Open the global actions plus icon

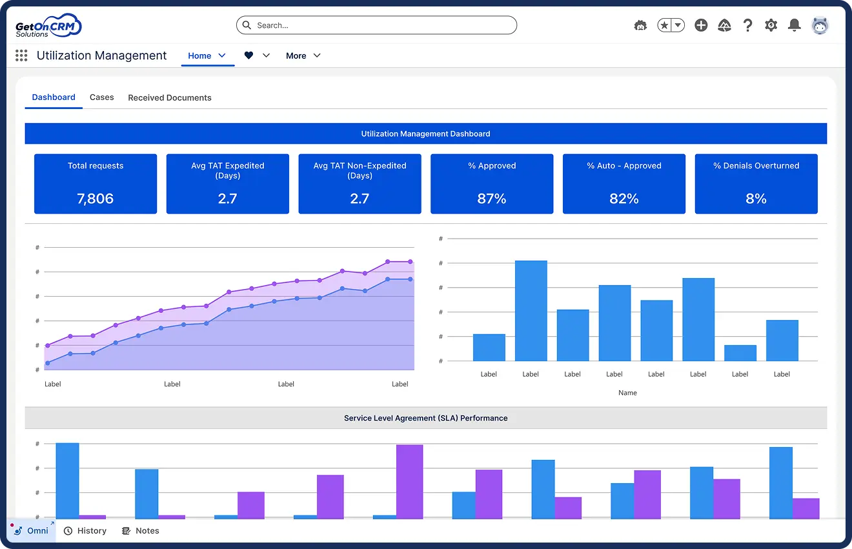pos(701,25)
